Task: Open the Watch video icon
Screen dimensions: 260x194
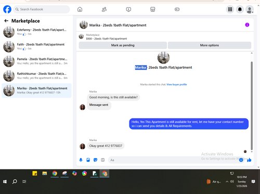Action: (128, 9)
